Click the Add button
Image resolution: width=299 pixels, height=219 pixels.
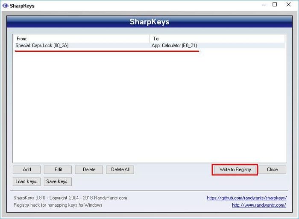click(26, 169)
